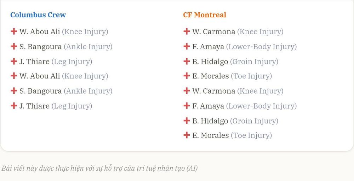Select the first F. Amaya player name
This screenshot has height=181, width=354.
tap(208, 47)
